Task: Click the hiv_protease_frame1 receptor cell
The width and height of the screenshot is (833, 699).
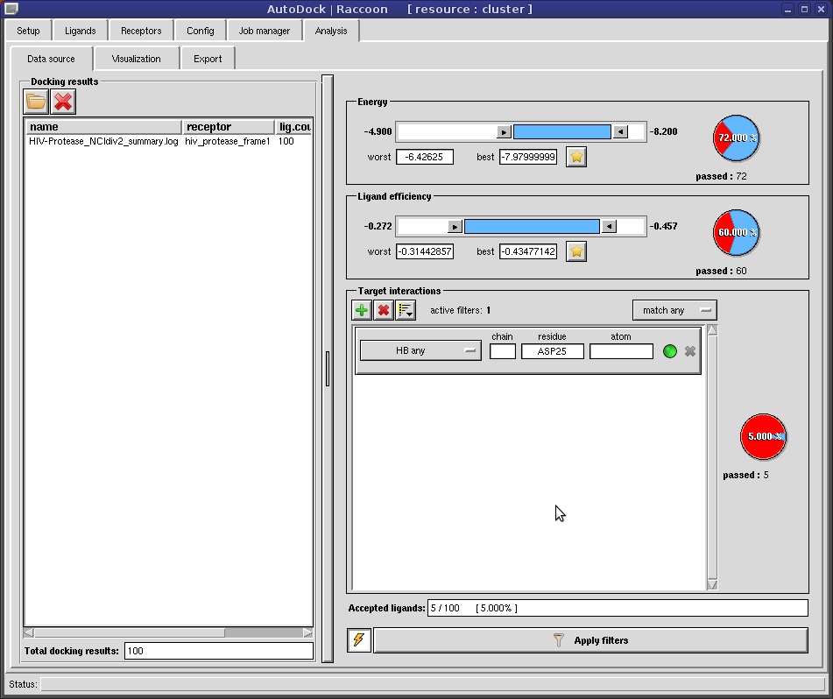Action: click(228, 141)
